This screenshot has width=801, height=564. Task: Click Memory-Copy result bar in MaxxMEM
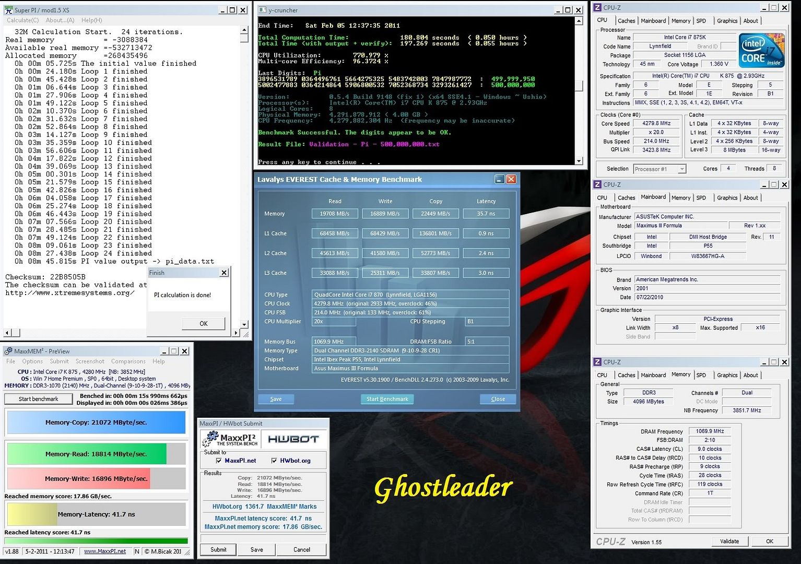(x=96, y=422)
